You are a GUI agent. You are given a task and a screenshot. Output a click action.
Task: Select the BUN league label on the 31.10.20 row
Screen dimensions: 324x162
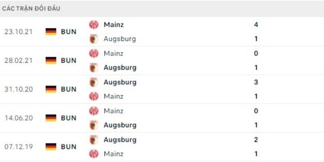68,89
